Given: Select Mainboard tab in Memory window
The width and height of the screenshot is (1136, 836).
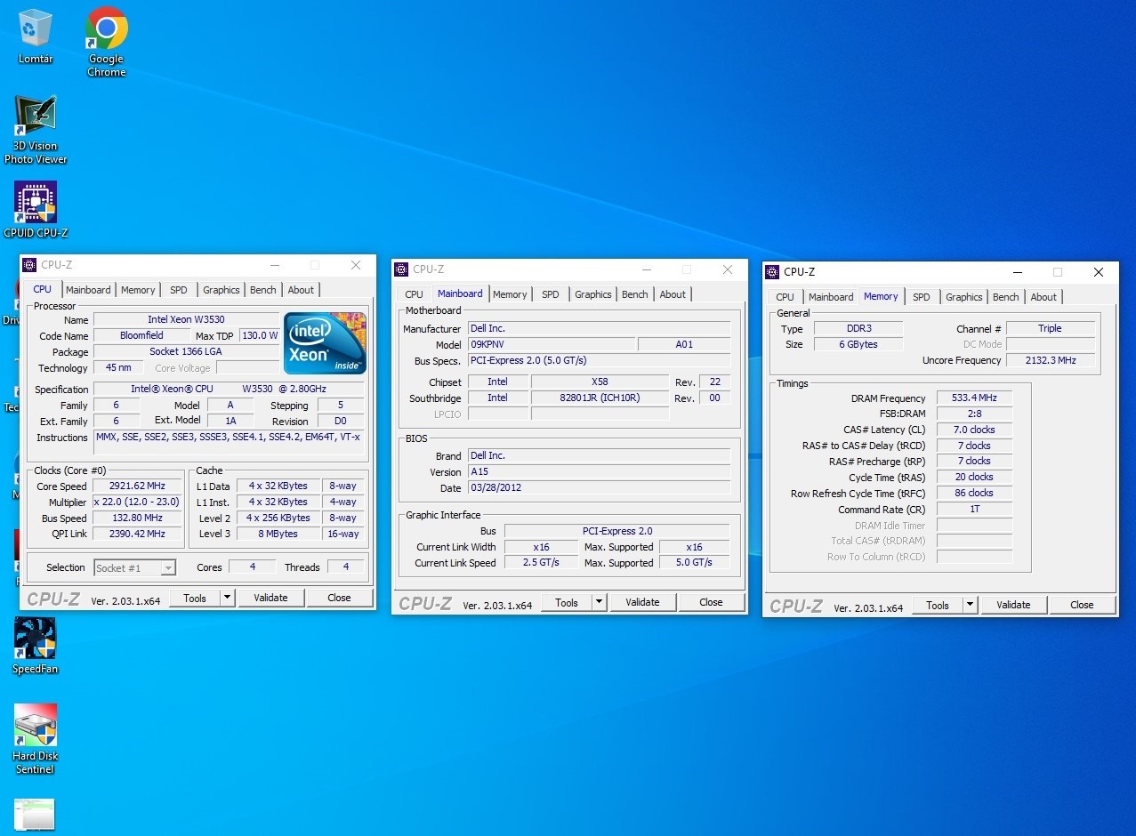Looking at the screenshot, I should 831,297.
